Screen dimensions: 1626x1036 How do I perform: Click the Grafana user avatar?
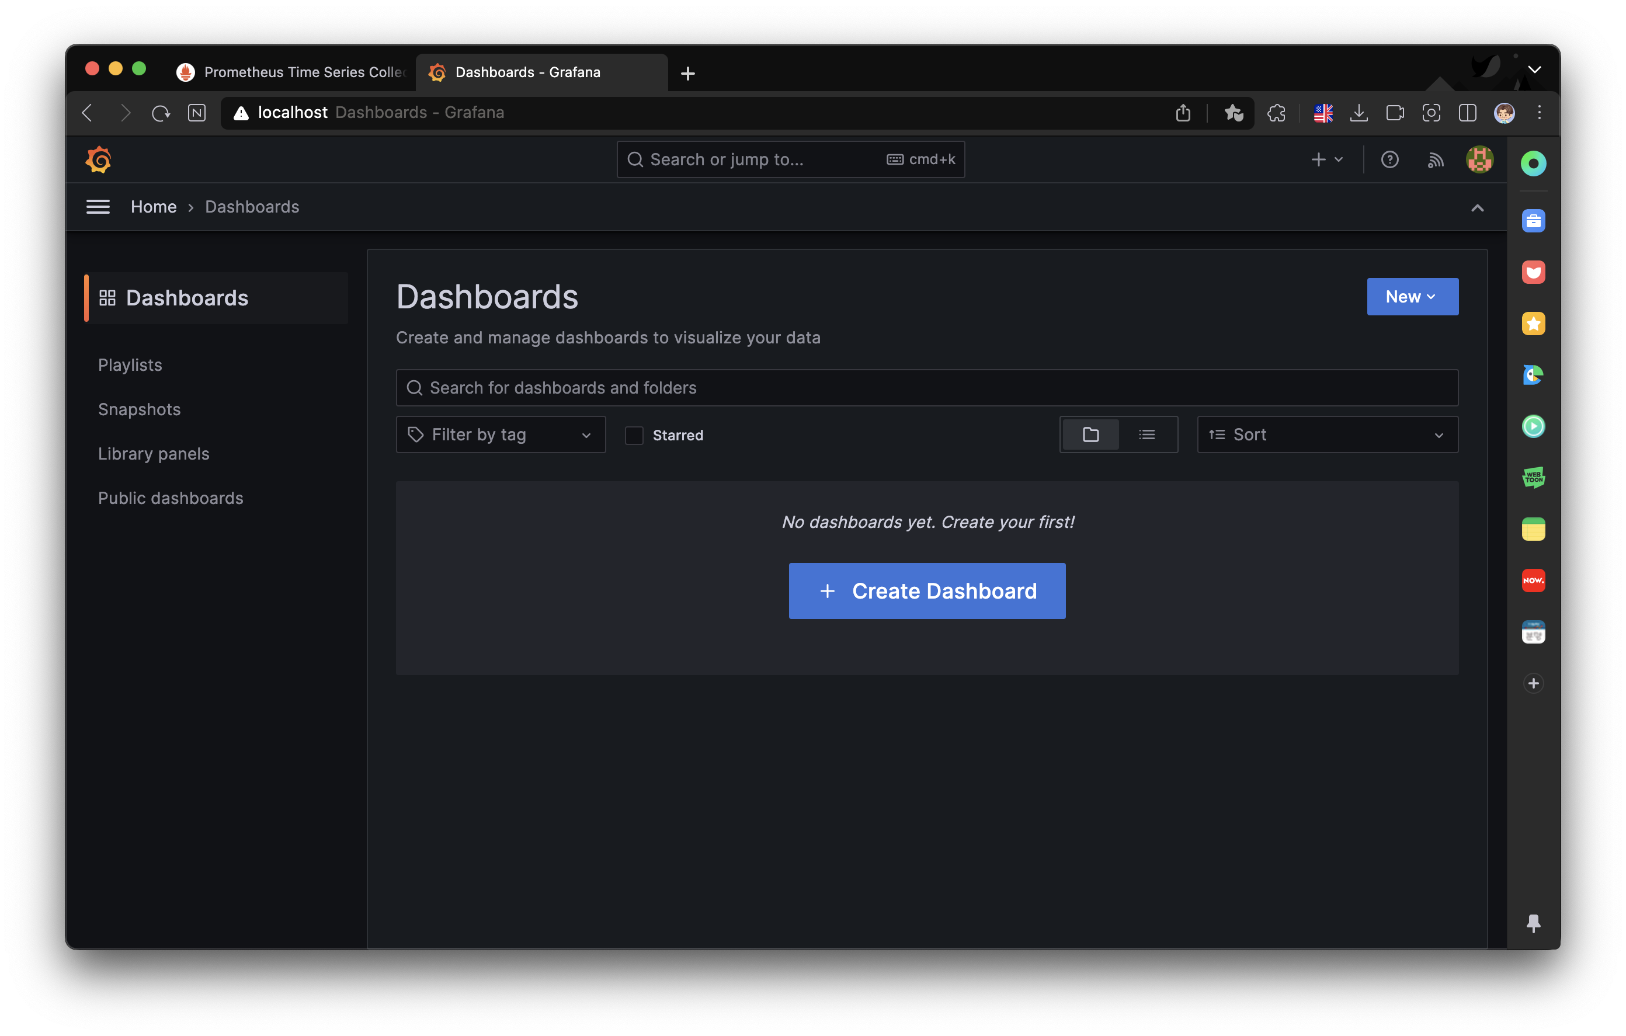click(x=1479, y=160)
